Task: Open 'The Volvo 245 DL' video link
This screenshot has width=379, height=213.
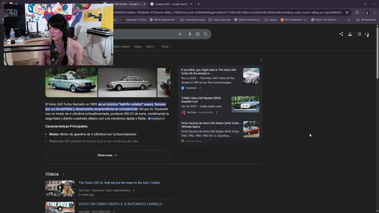Action: click(121, 183)
